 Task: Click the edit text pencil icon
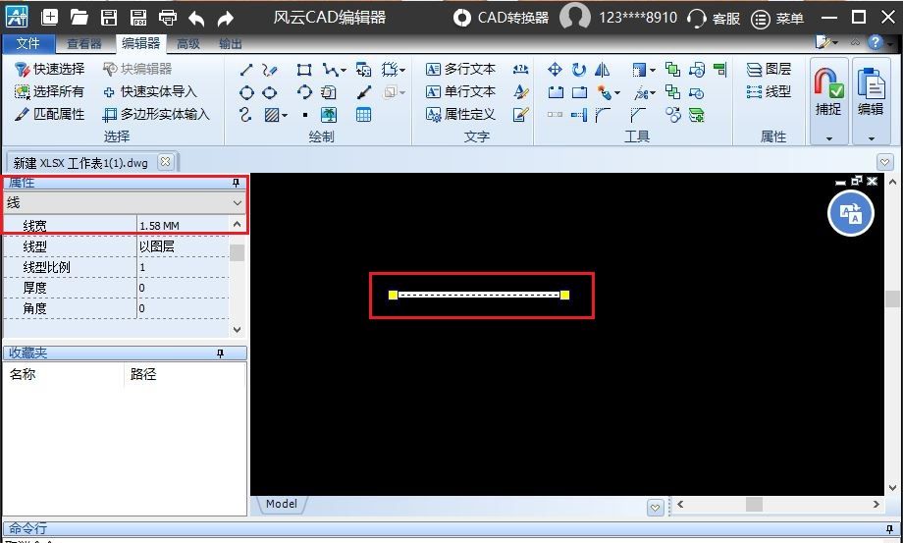[520, 114]
